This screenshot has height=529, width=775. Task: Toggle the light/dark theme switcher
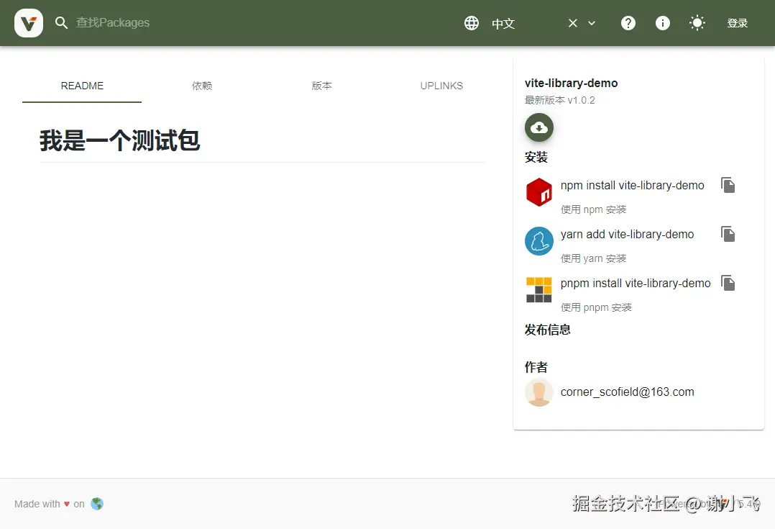(x=697, y=22)
